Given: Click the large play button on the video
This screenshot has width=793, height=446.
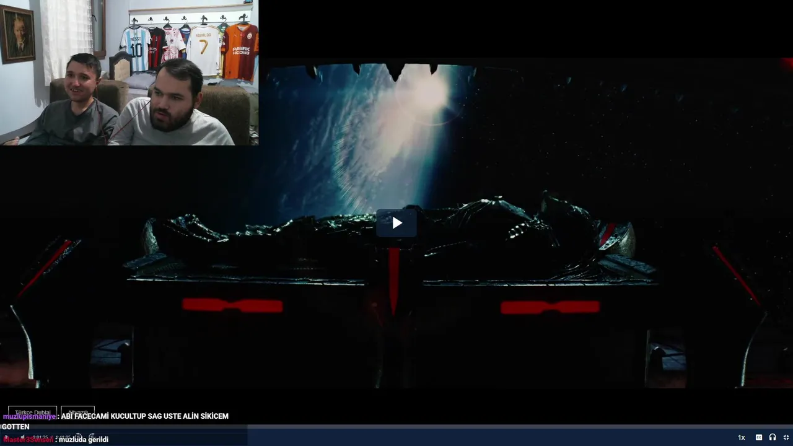Looking at the screenshot, I should [396, 223].
